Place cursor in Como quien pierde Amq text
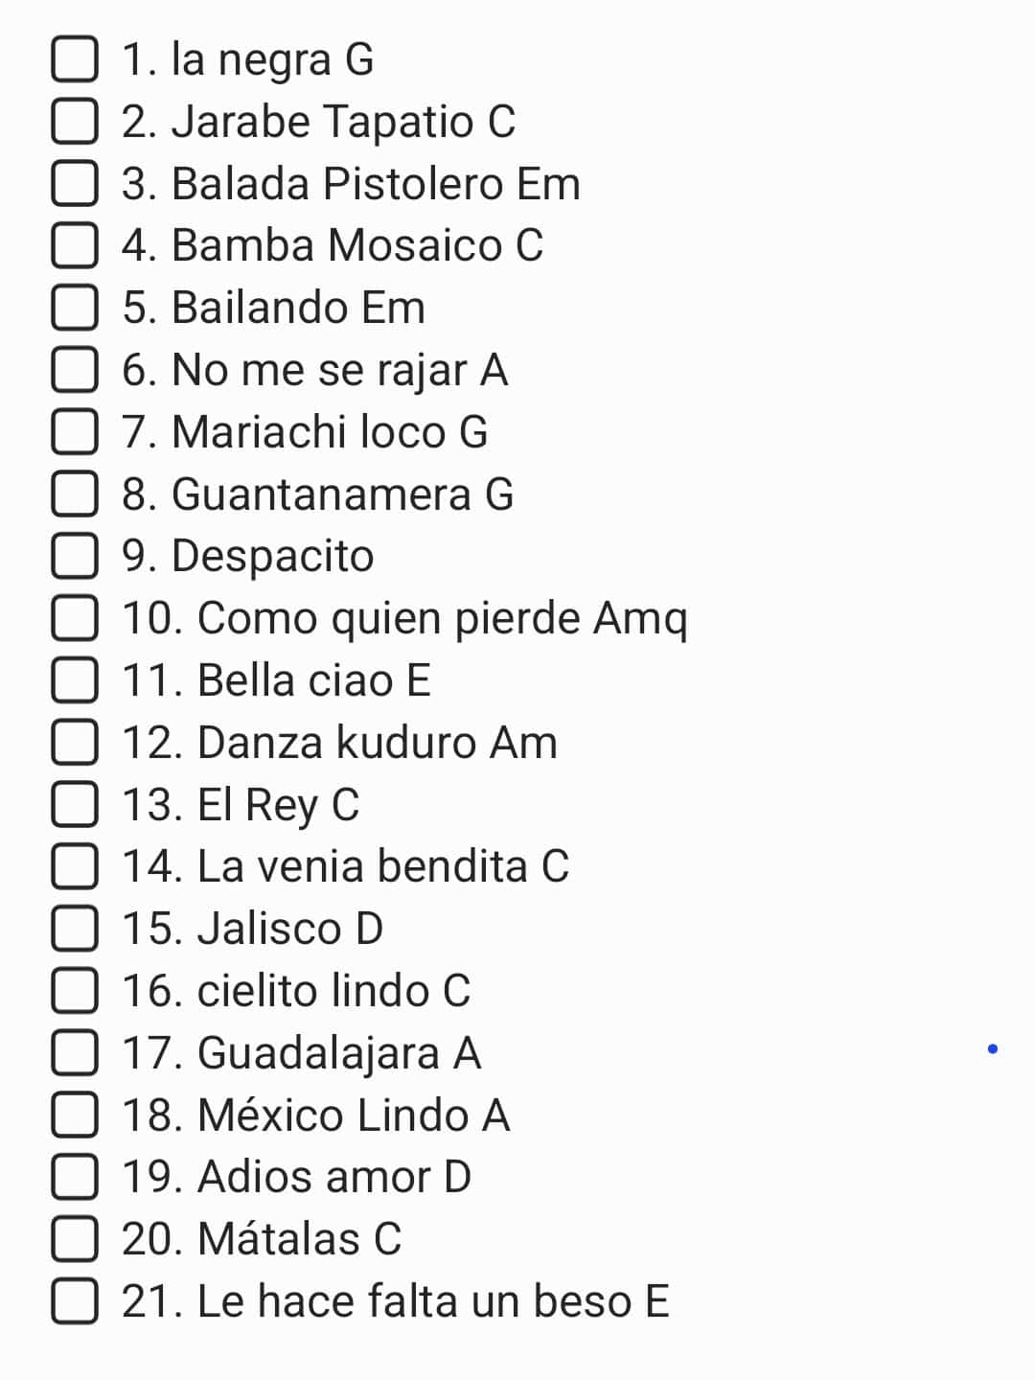Viewport: 1035px width, 1380px height. tap(404, 619)
